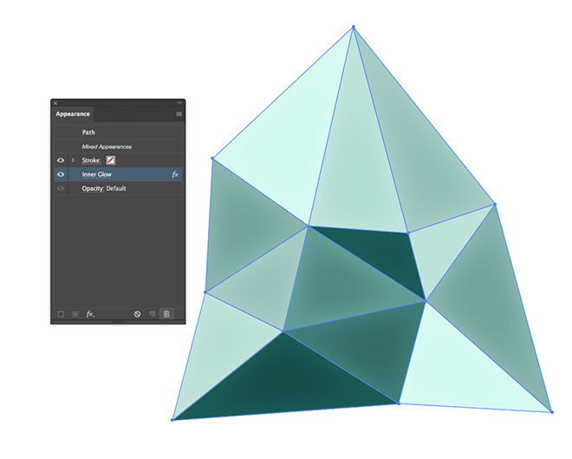Screen dimensions: 572x459
Task: Click the fx icon on Inner Glow row
Action: pyautogui.click(x=175, y=174)
